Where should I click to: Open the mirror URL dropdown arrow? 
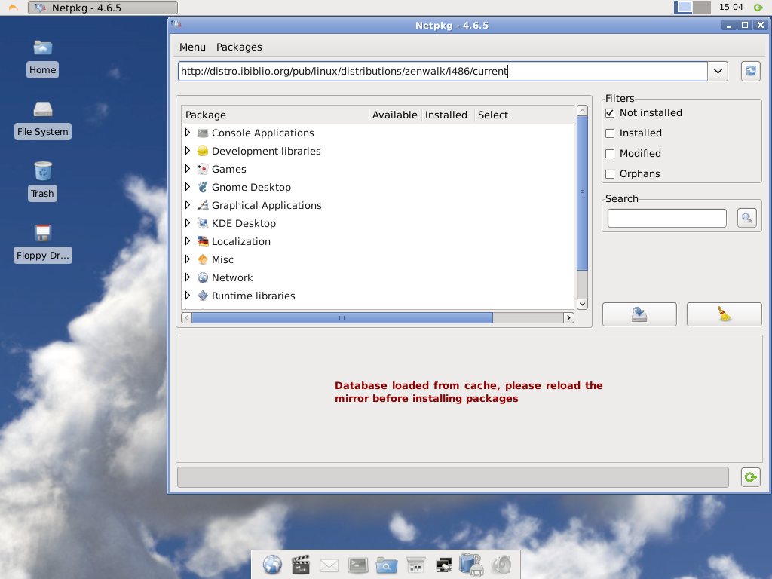718,71
